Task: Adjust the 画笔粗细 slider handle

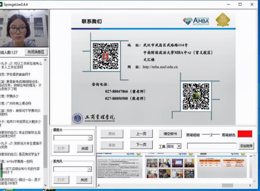Action: 211,135
